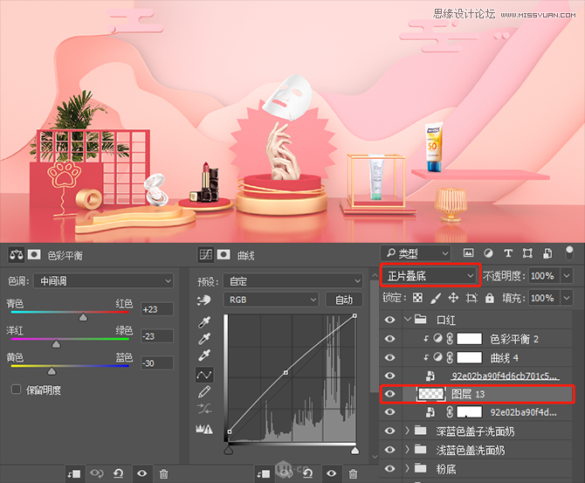The height and width of the screenshot is (483, 585).
Task: Click the on-image targeted adjustment hand icon
Action: [205, 300]
